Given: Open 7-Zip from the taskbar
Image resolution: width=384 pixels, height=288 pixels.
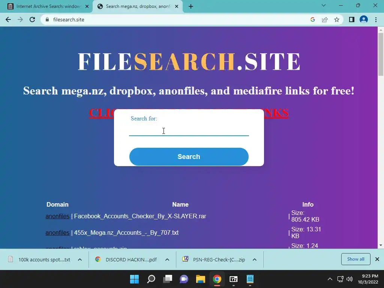Looking at the screenshot, I should 233,279.
